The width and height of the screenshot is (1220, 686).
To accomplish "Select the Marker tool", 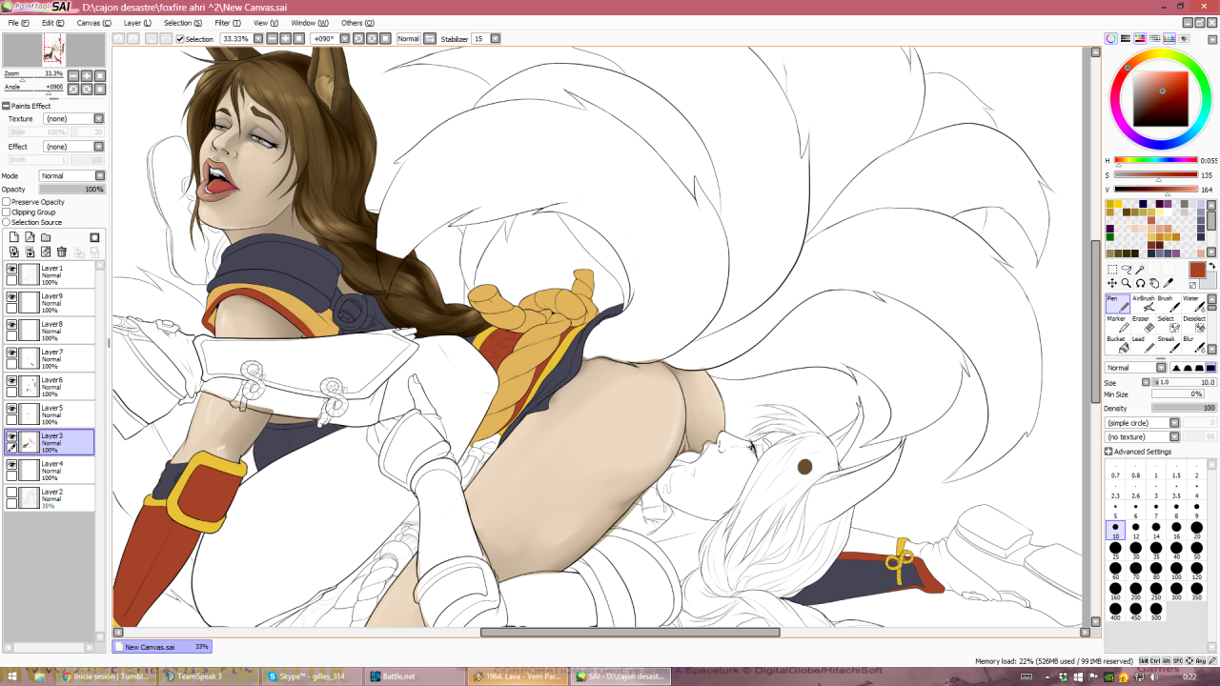I will tap(1117, 324).
